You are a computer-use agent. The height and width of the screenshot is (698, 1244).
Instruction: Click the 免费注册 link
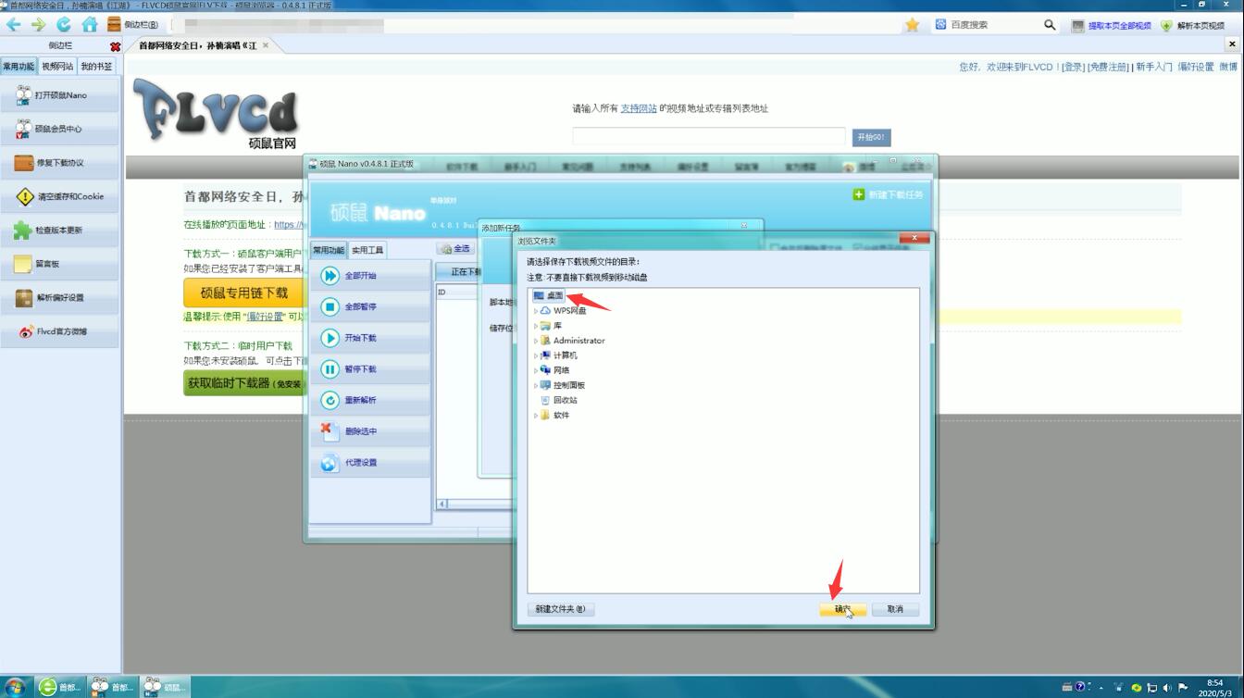pos(1108,67)
